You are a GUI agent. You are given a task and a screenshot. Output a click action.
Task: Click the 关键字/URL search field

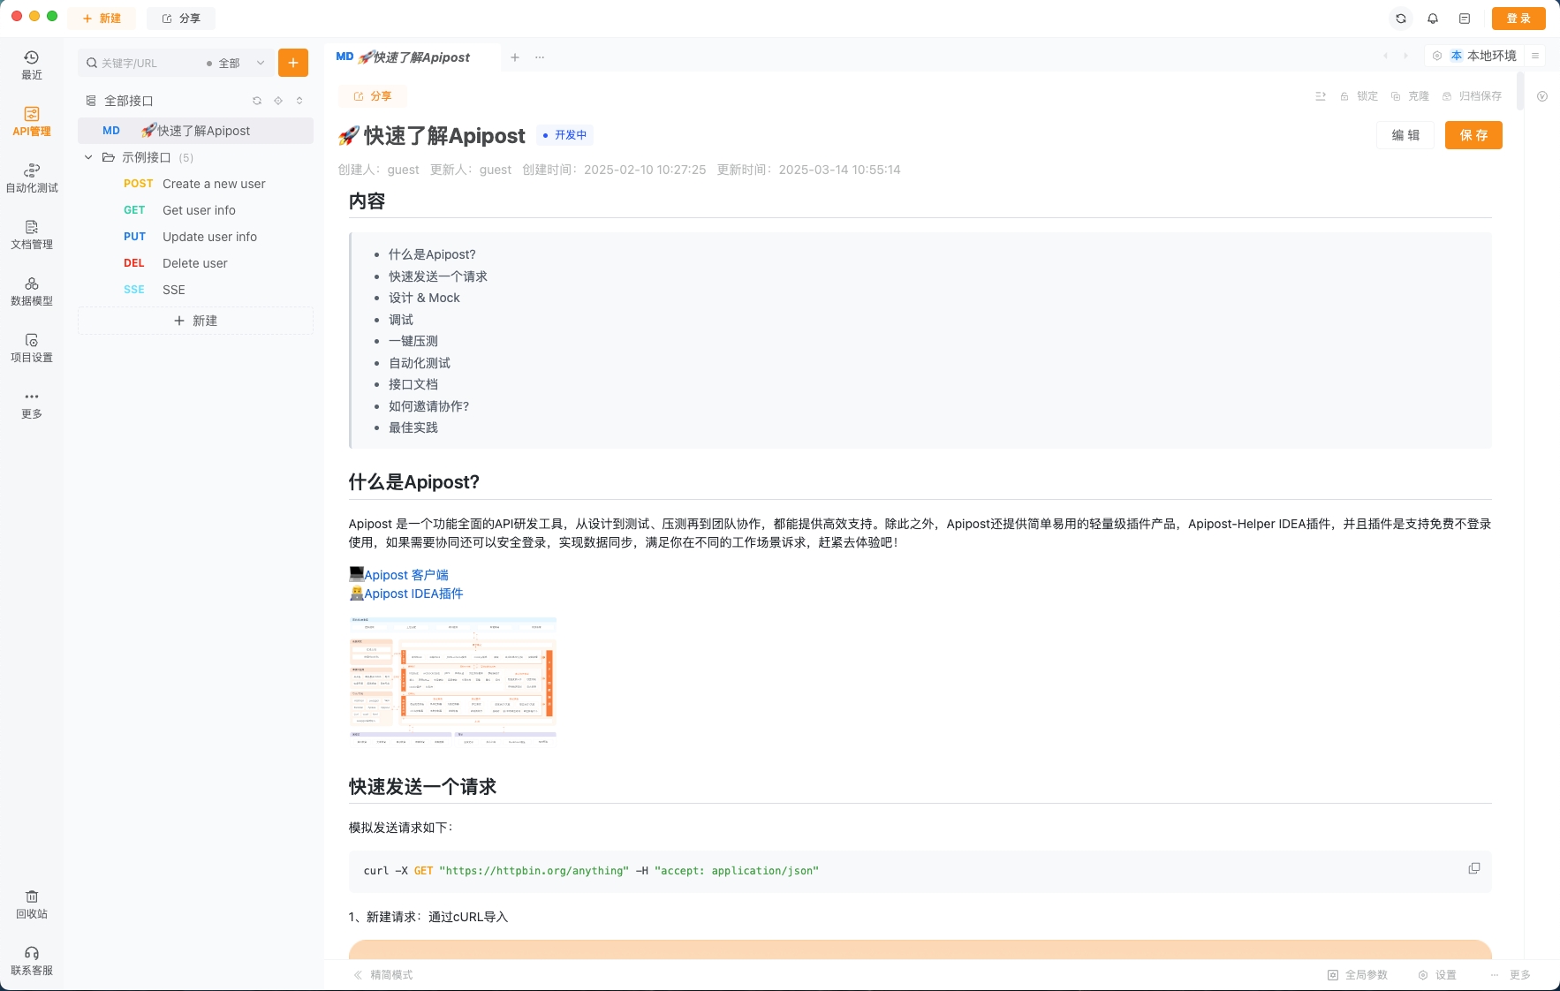(x=141, y=63)
